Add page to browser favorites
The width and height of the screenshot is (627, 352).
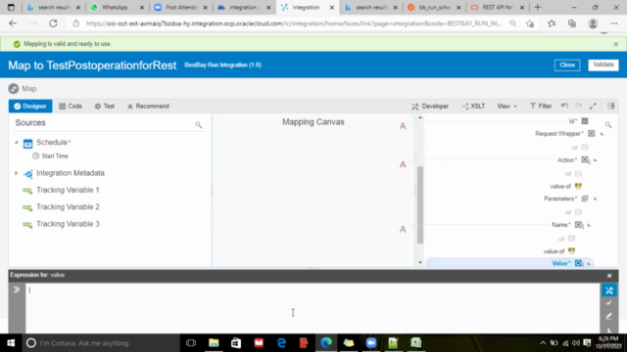pyautogui.click(x=530, y=23)
